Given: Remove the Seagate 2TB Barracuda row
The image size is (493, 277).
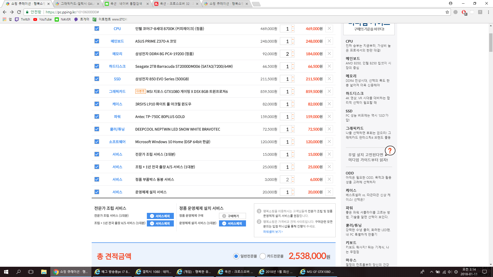Looking at the screenshot, I should click(329, 66).
